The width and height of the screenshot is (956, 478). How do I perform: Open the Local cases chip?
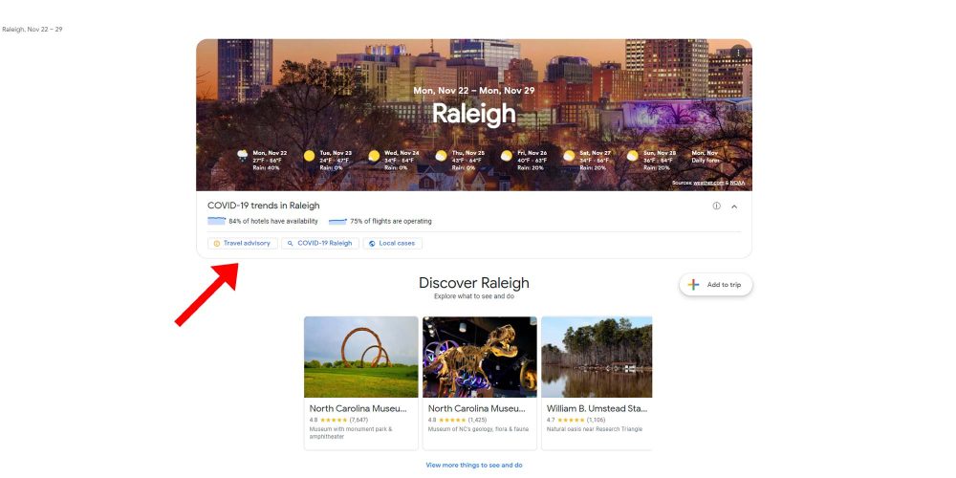pos(392,244)
